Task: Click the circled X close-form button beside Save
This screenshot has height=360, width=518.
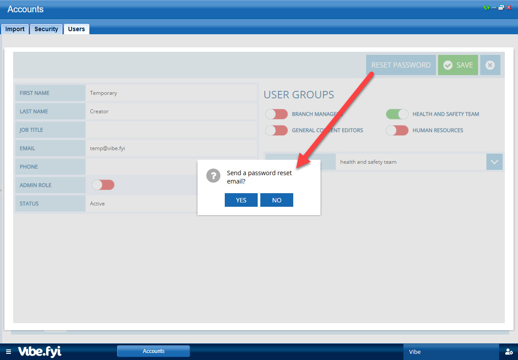Action: [x=490, y=65]
